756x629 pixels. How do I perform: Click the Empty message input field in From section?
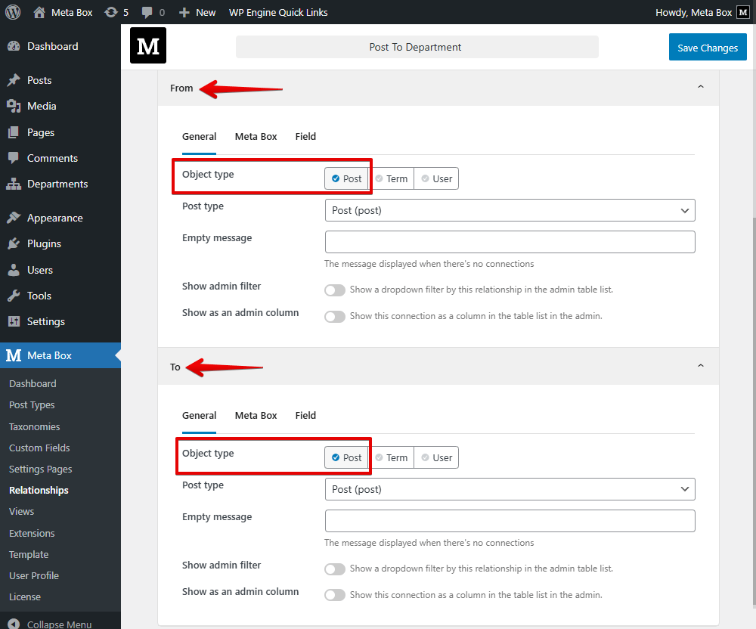(x=510, y=242)
